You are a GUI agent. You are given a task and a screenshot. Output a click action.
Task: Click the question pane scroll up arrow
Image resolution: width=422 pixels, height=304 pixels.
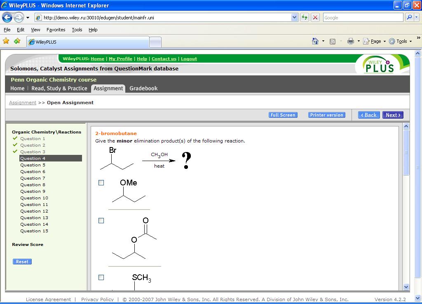406,126
